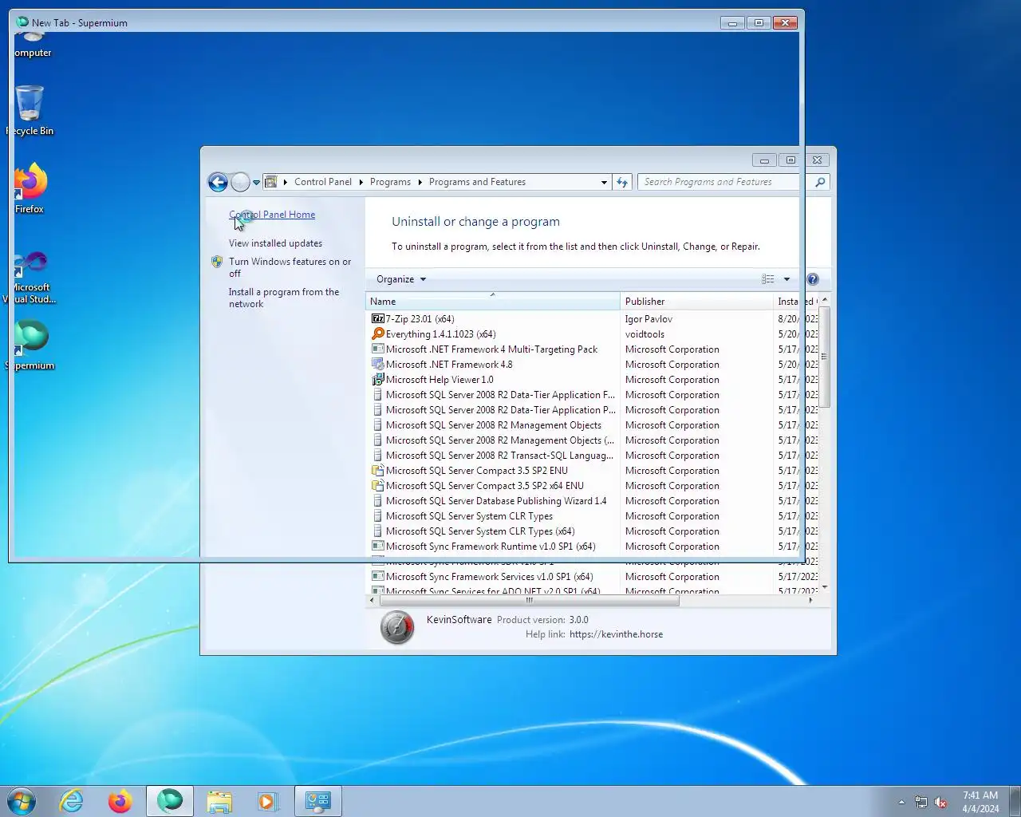Select Microsoft SQL Server 2008 R2 Management Objects

click(x=493, y=425)
